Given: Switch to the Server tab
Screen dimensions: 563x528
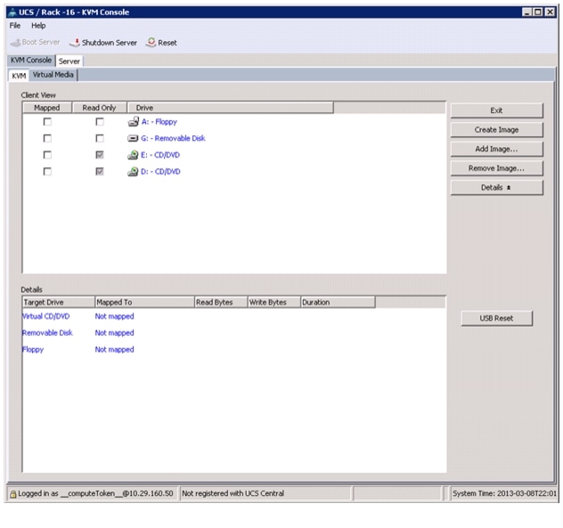Looking at the screenshot, I should click(x=69, y=61).
